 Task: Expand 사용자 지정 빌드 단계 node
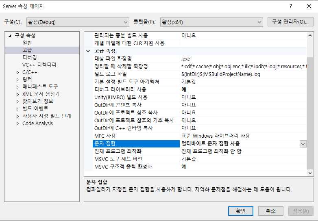(x=17, y=116)
